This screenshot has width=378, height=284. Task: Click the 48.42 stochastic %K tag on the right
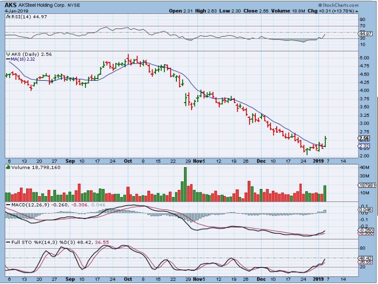[x=366, y=258]
